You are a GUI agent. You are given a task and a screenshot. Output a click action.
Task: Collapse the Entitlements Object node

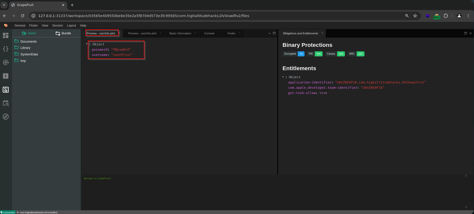pos(283,77)
